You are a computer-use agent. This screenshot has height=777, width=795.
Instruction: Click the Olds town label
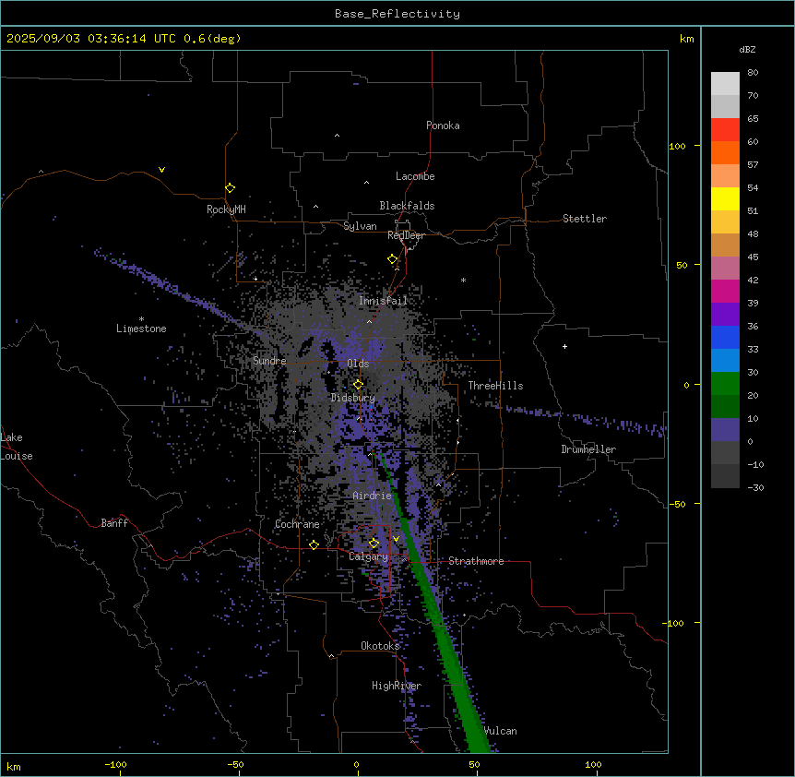click(358, 364)
